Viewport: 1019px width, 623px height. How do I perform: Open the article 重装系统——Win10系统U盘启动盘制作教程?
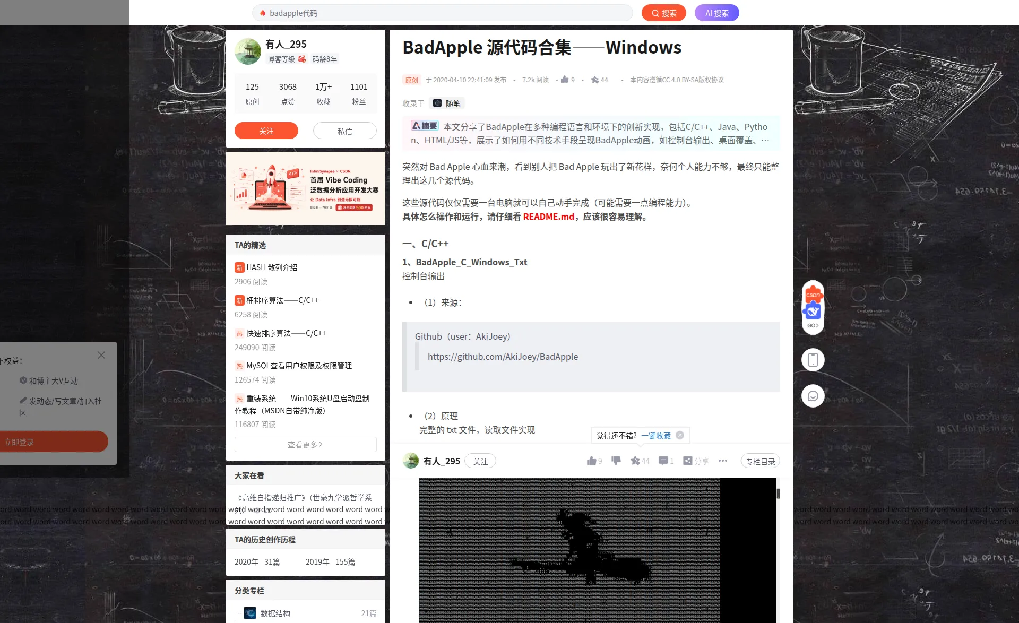coord(302,404)
